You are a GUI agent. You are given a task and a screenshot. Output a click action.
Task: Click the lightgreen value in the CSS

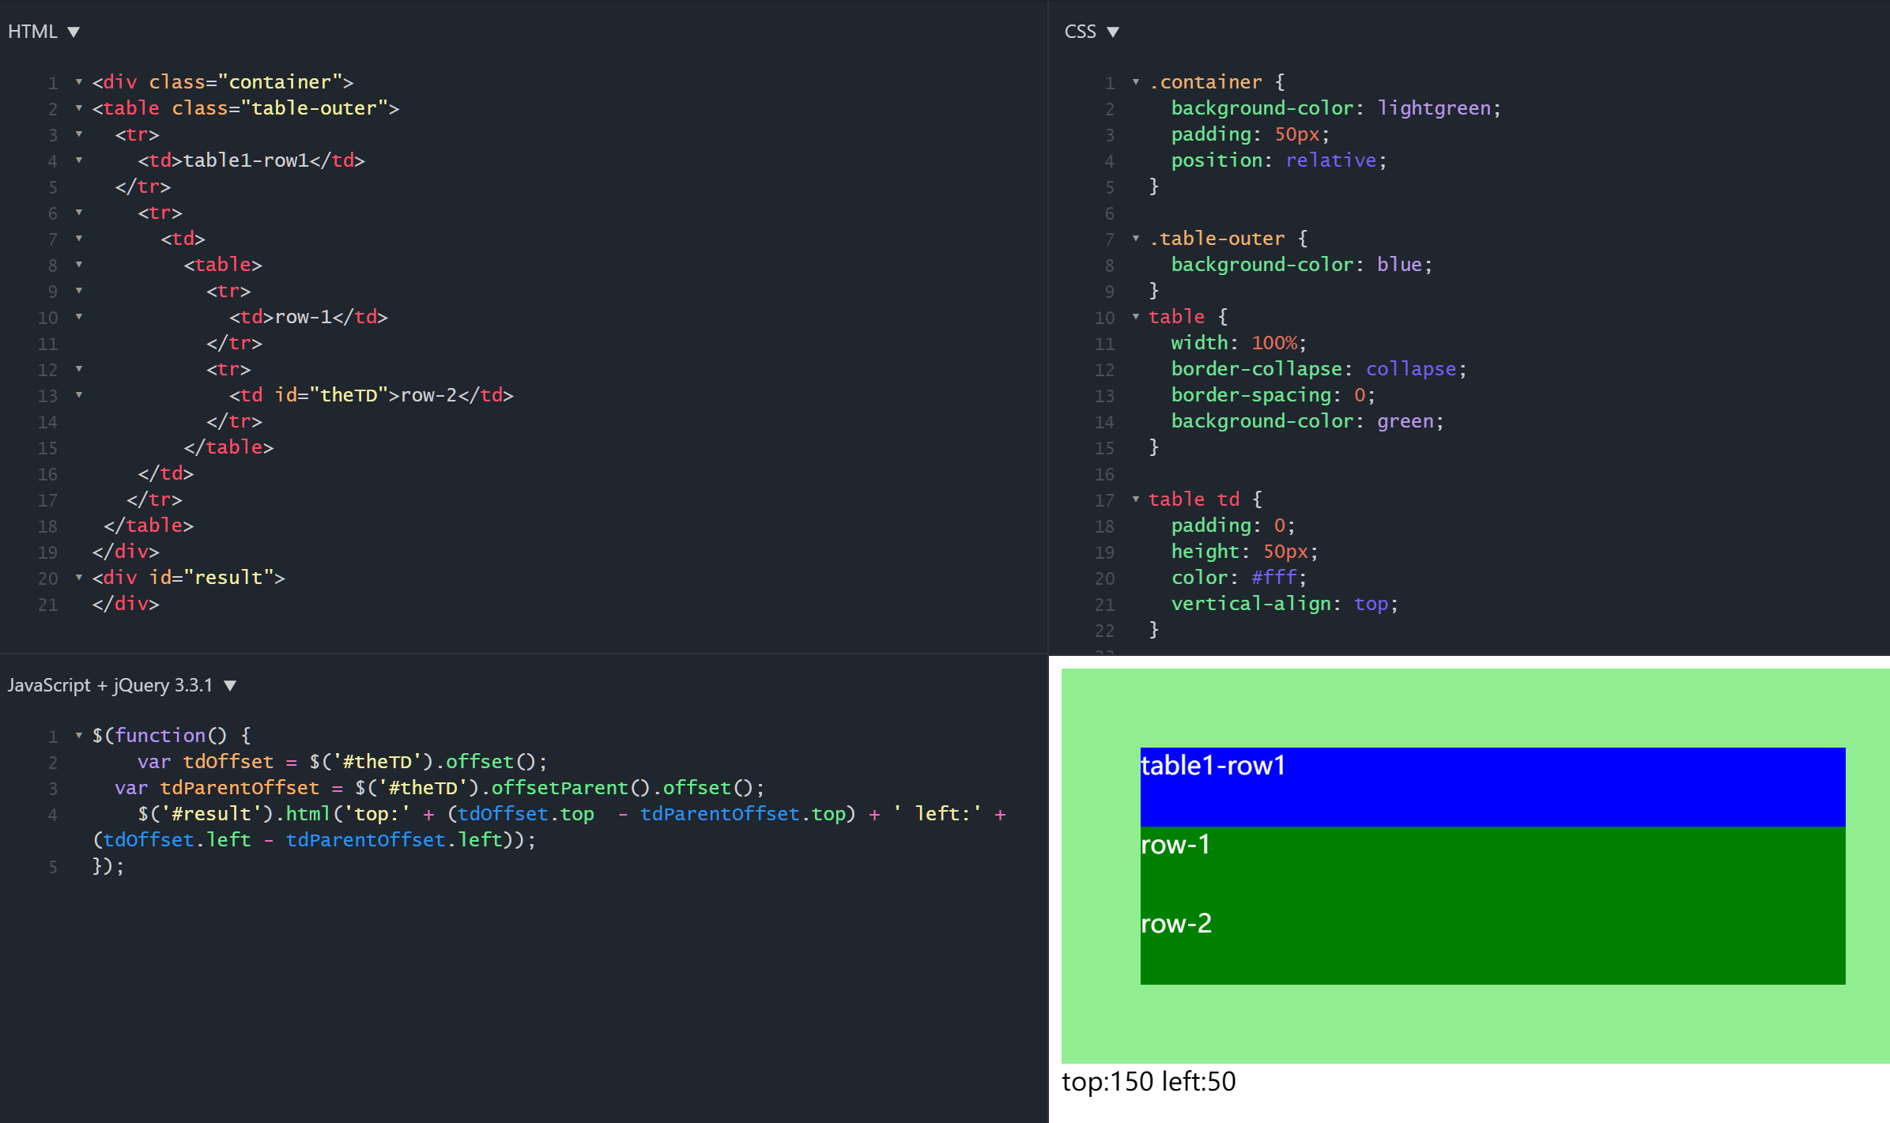[x=1434, y=108]
